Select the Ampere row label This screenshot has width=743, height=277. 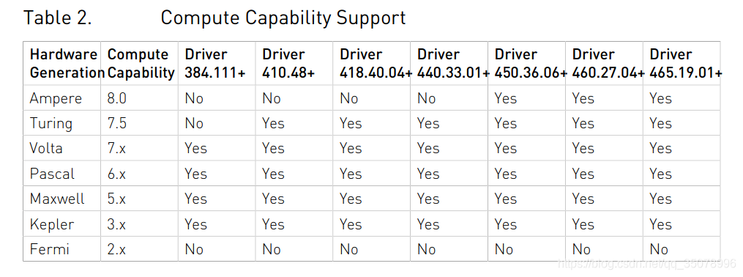56,99
